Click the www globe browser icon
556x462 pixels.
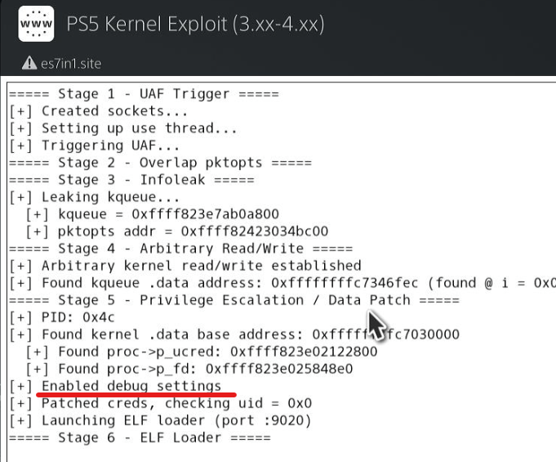click(36, 24)
